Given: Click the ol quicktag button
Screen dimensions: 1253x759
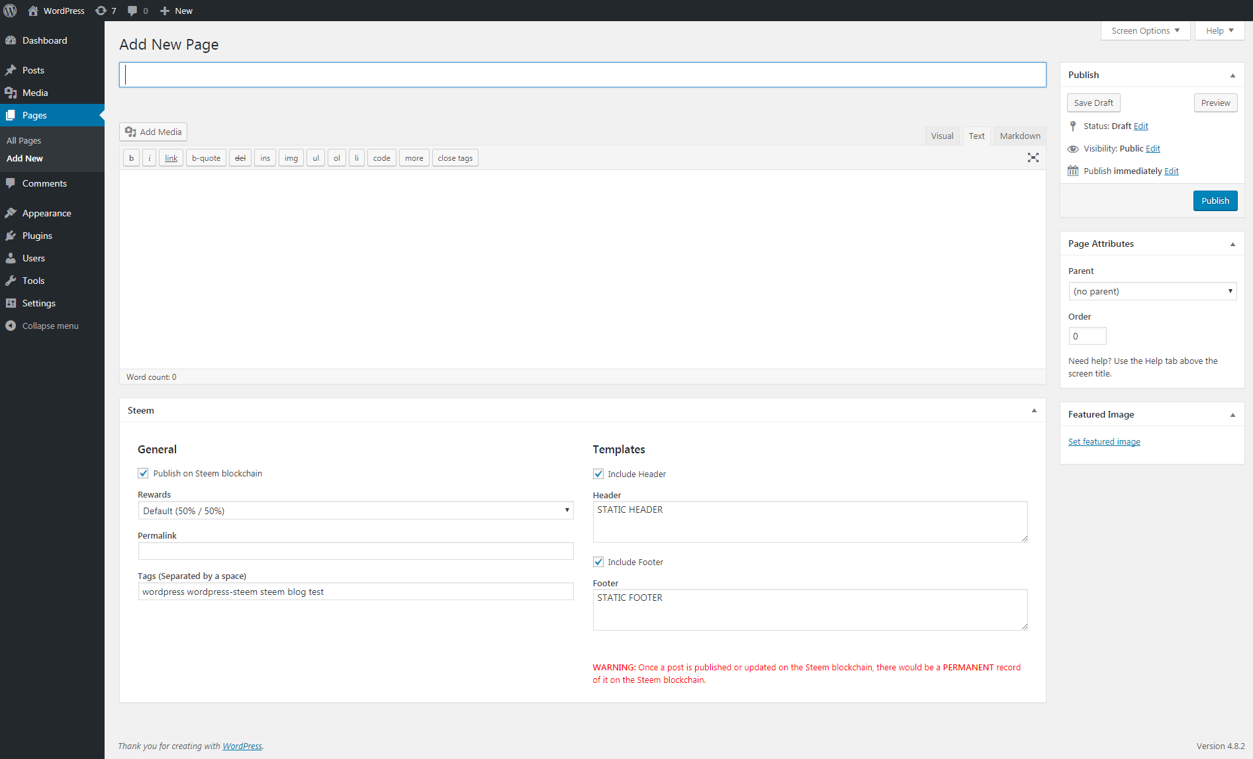Looking at the screenshot, I should 337,158.
